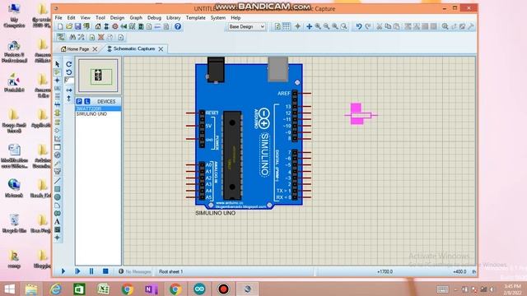Select the 2D Graphics Line tool
Image resolution: width=527 pixels, height=296 pixels.
(x=58, y=181)
